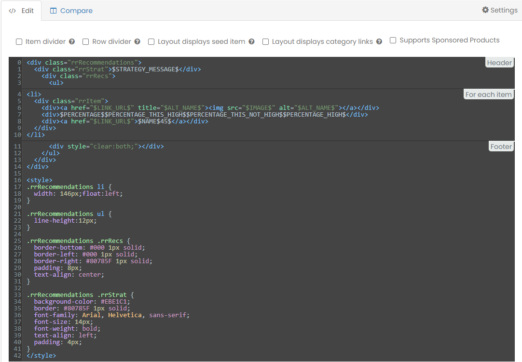This screenshot has height=362, width=522.
Task: Click the $PERCENTAGE_THIS_HIGH$ code line
Action: pyautogui.click(x=205, y=114)
